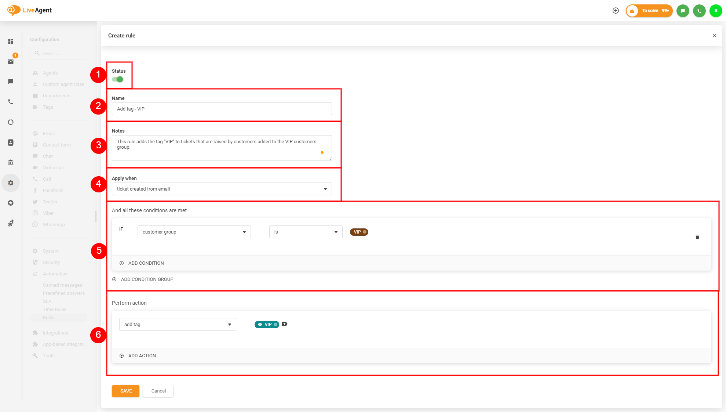The image size is (726, 412).
Task: Open the Apply when dropdown
Action: click(x=222, y=189)
